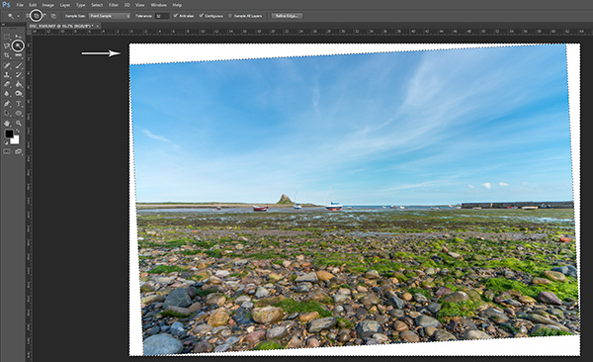Choose Intersect with selection mode
Viewport: 593px width, 362px height.
(x=53, y=16)
